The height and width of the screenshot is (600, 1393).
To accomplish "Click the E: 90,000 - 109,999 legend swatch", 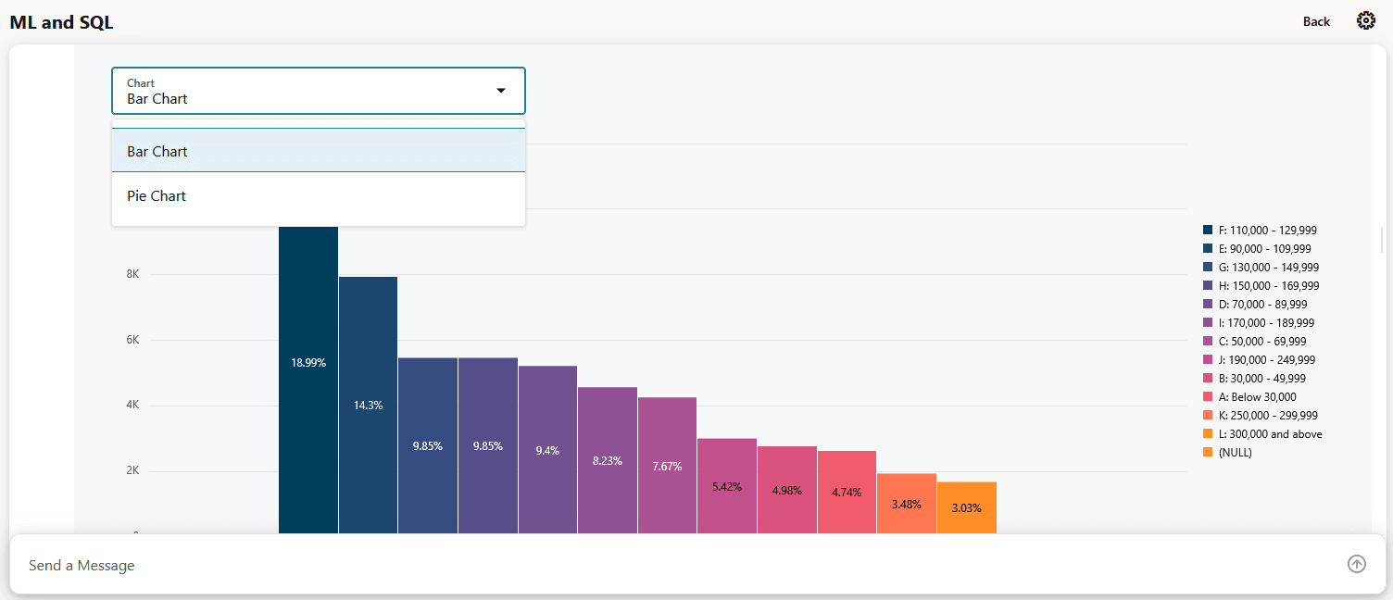I will click(x=1208, y=248).
